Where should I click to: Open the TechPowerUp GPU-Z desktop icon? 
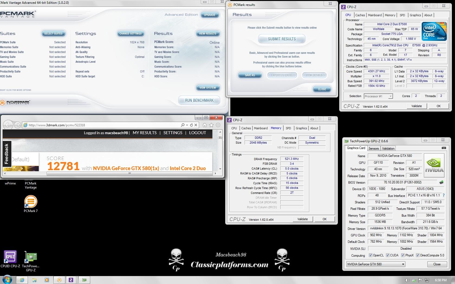tap(31, 261)
